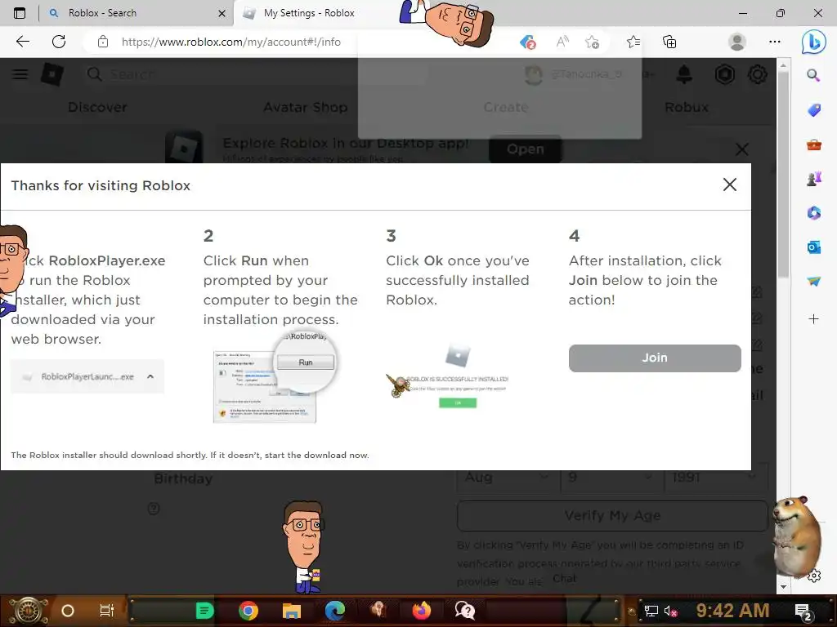Close the Thanks for visiting Roblox dialog
Viewport: 837px width, 627px height.
click(729, 185)
